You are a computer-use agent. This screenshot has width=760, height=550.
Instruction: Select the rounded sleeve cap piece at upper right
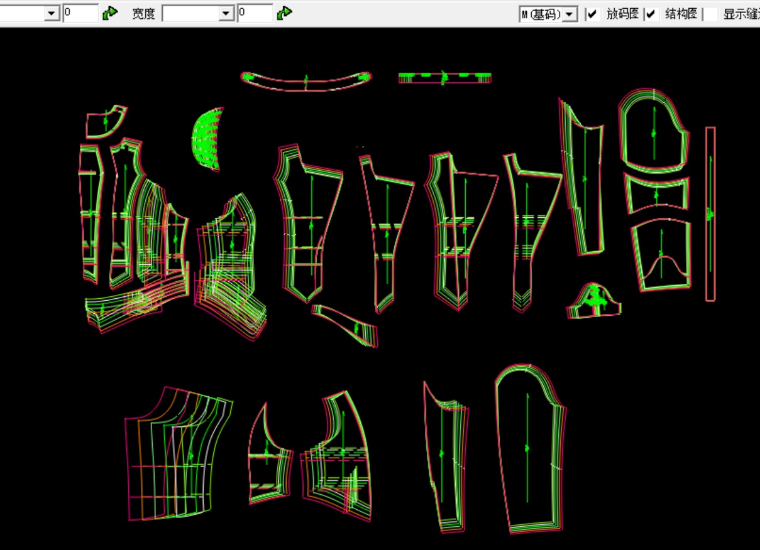[653, 132]
